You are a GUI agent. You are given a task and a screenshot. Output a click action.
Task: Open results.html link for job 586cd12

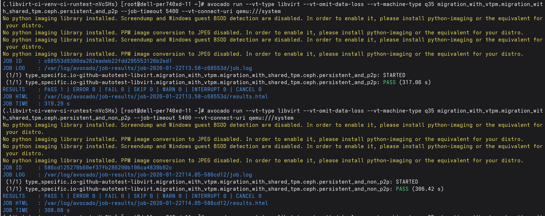click(x=156, y=203)
